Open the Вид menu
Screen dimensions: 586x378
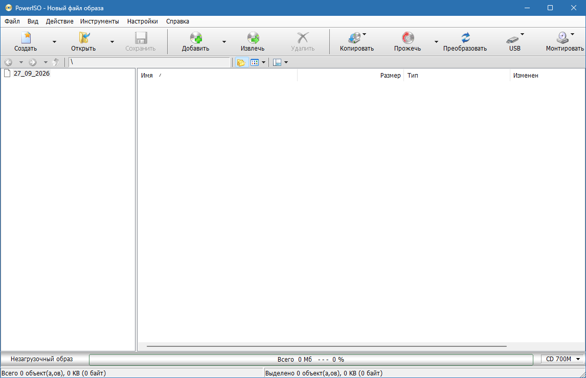33,21
